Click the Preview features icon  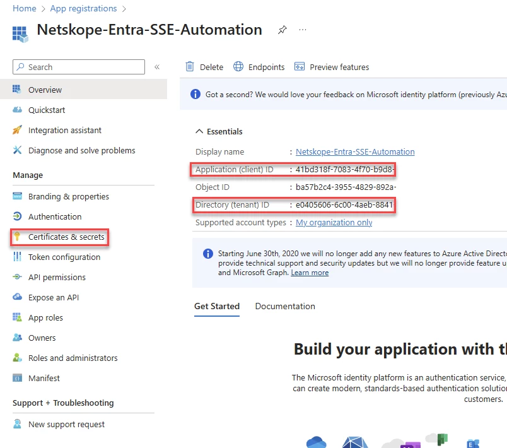coord(300,67)
